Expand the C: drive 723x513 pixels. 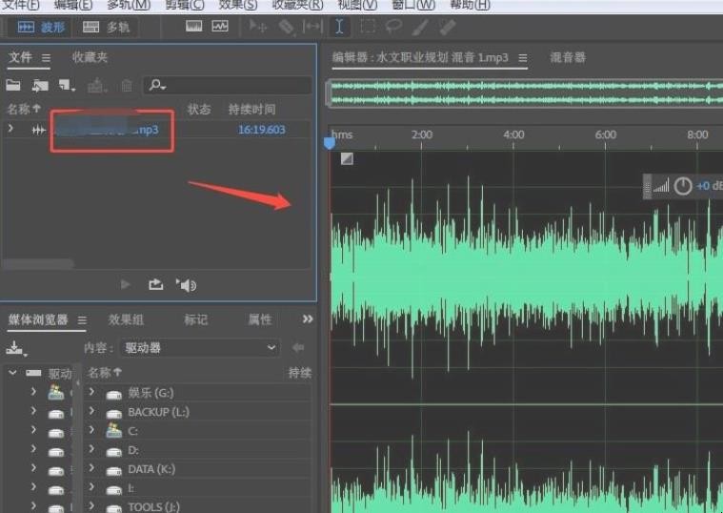point(91,430)
